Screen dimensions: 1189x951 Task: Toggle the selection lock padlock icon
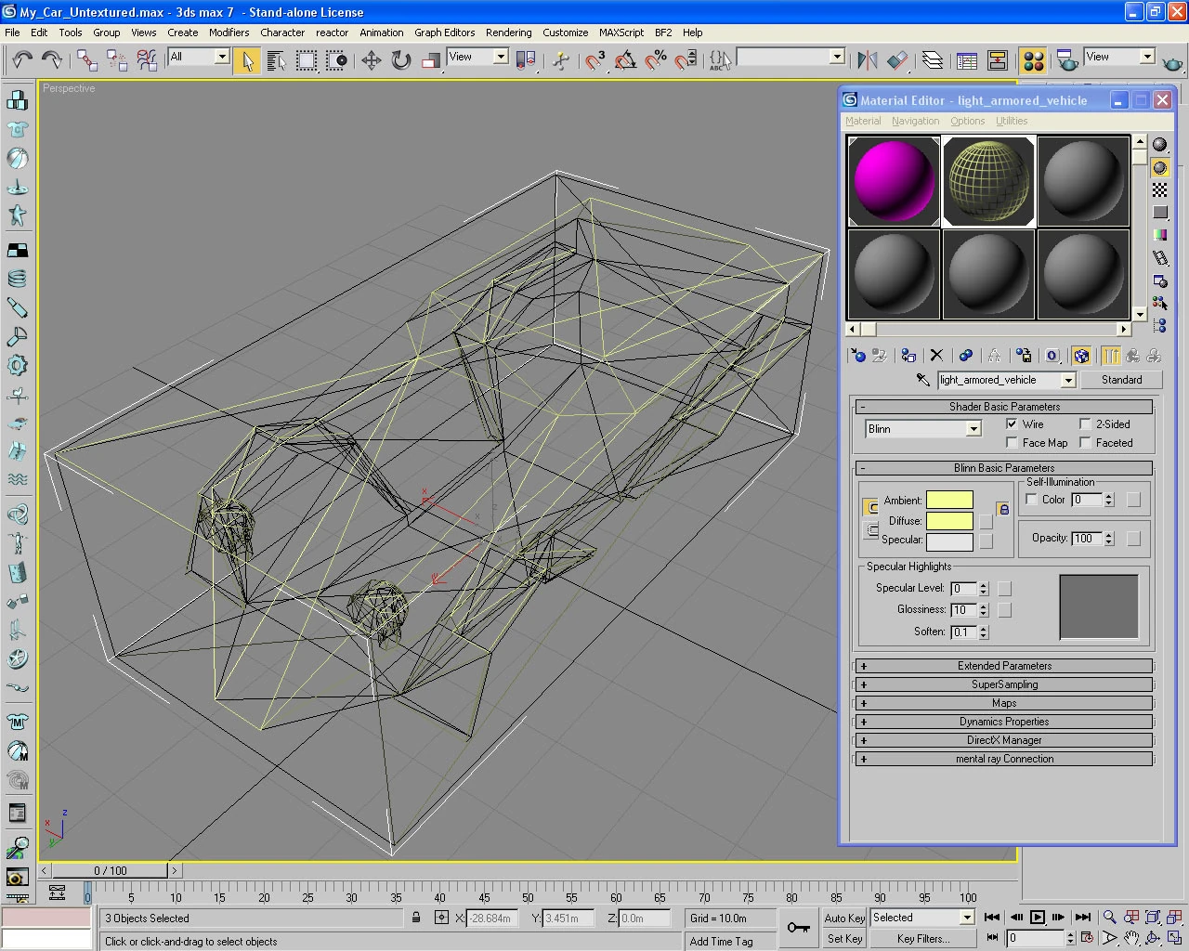tap(416, 918)
